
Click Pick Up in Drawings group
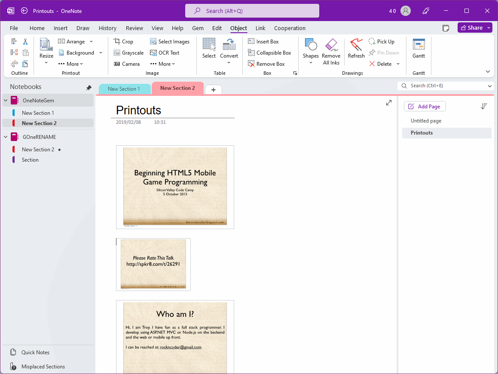click(x=382, y=42)
